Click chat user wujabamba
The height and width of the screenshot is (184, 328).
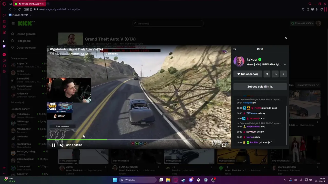253,126
